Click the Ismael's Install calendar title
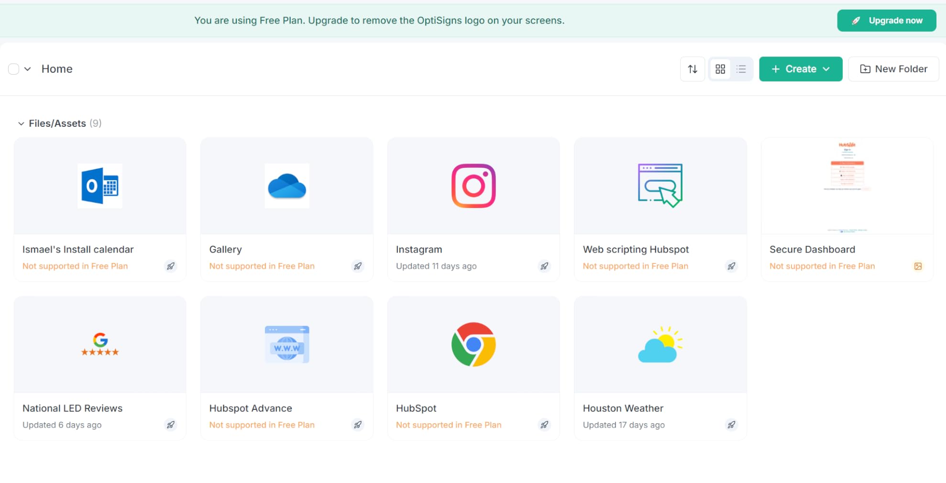 (78, 249)
